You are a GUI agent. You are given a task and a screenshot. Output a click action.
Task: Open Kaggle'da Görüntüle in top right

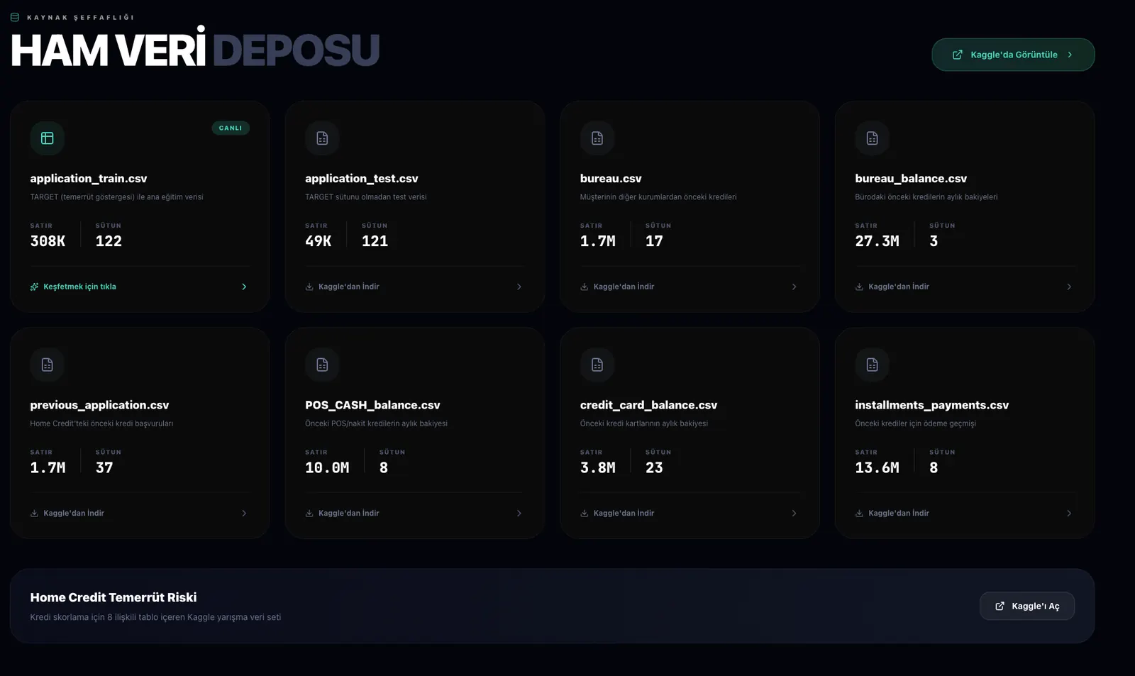[1012, 54]
